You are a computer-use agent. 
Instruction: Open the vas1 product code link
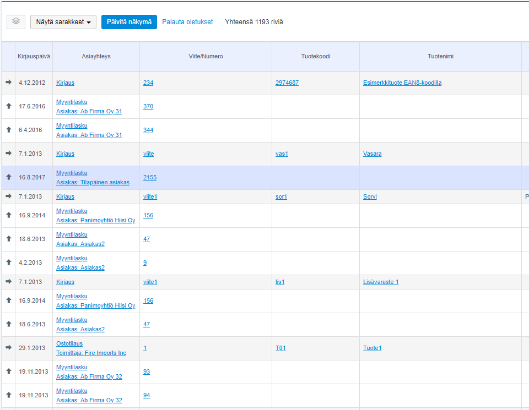[282, 154]
